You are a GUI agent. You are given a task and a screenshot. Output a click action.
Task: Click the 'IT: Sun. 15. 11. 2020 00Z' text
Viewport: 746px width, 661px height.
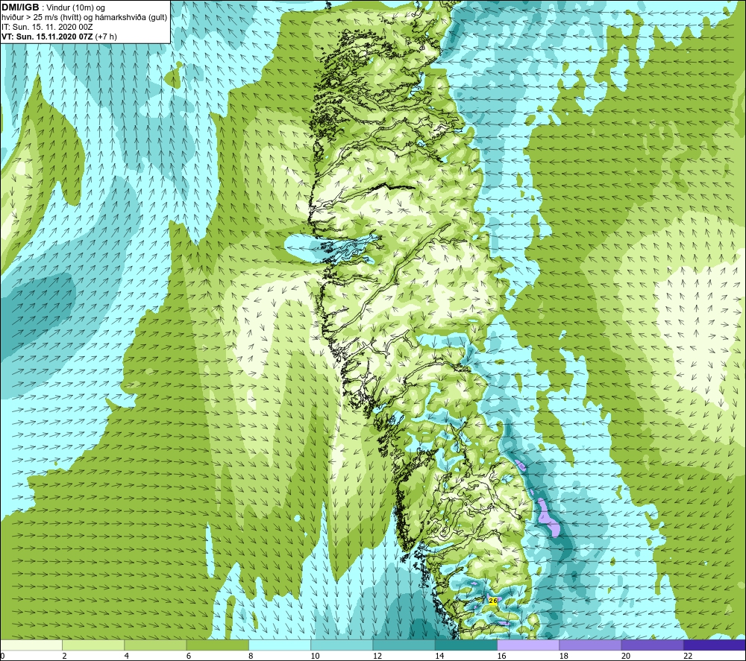(47, 27)
